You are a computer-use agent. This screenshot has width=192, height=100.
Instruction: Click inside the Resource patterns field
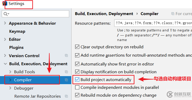click(153, 23)
